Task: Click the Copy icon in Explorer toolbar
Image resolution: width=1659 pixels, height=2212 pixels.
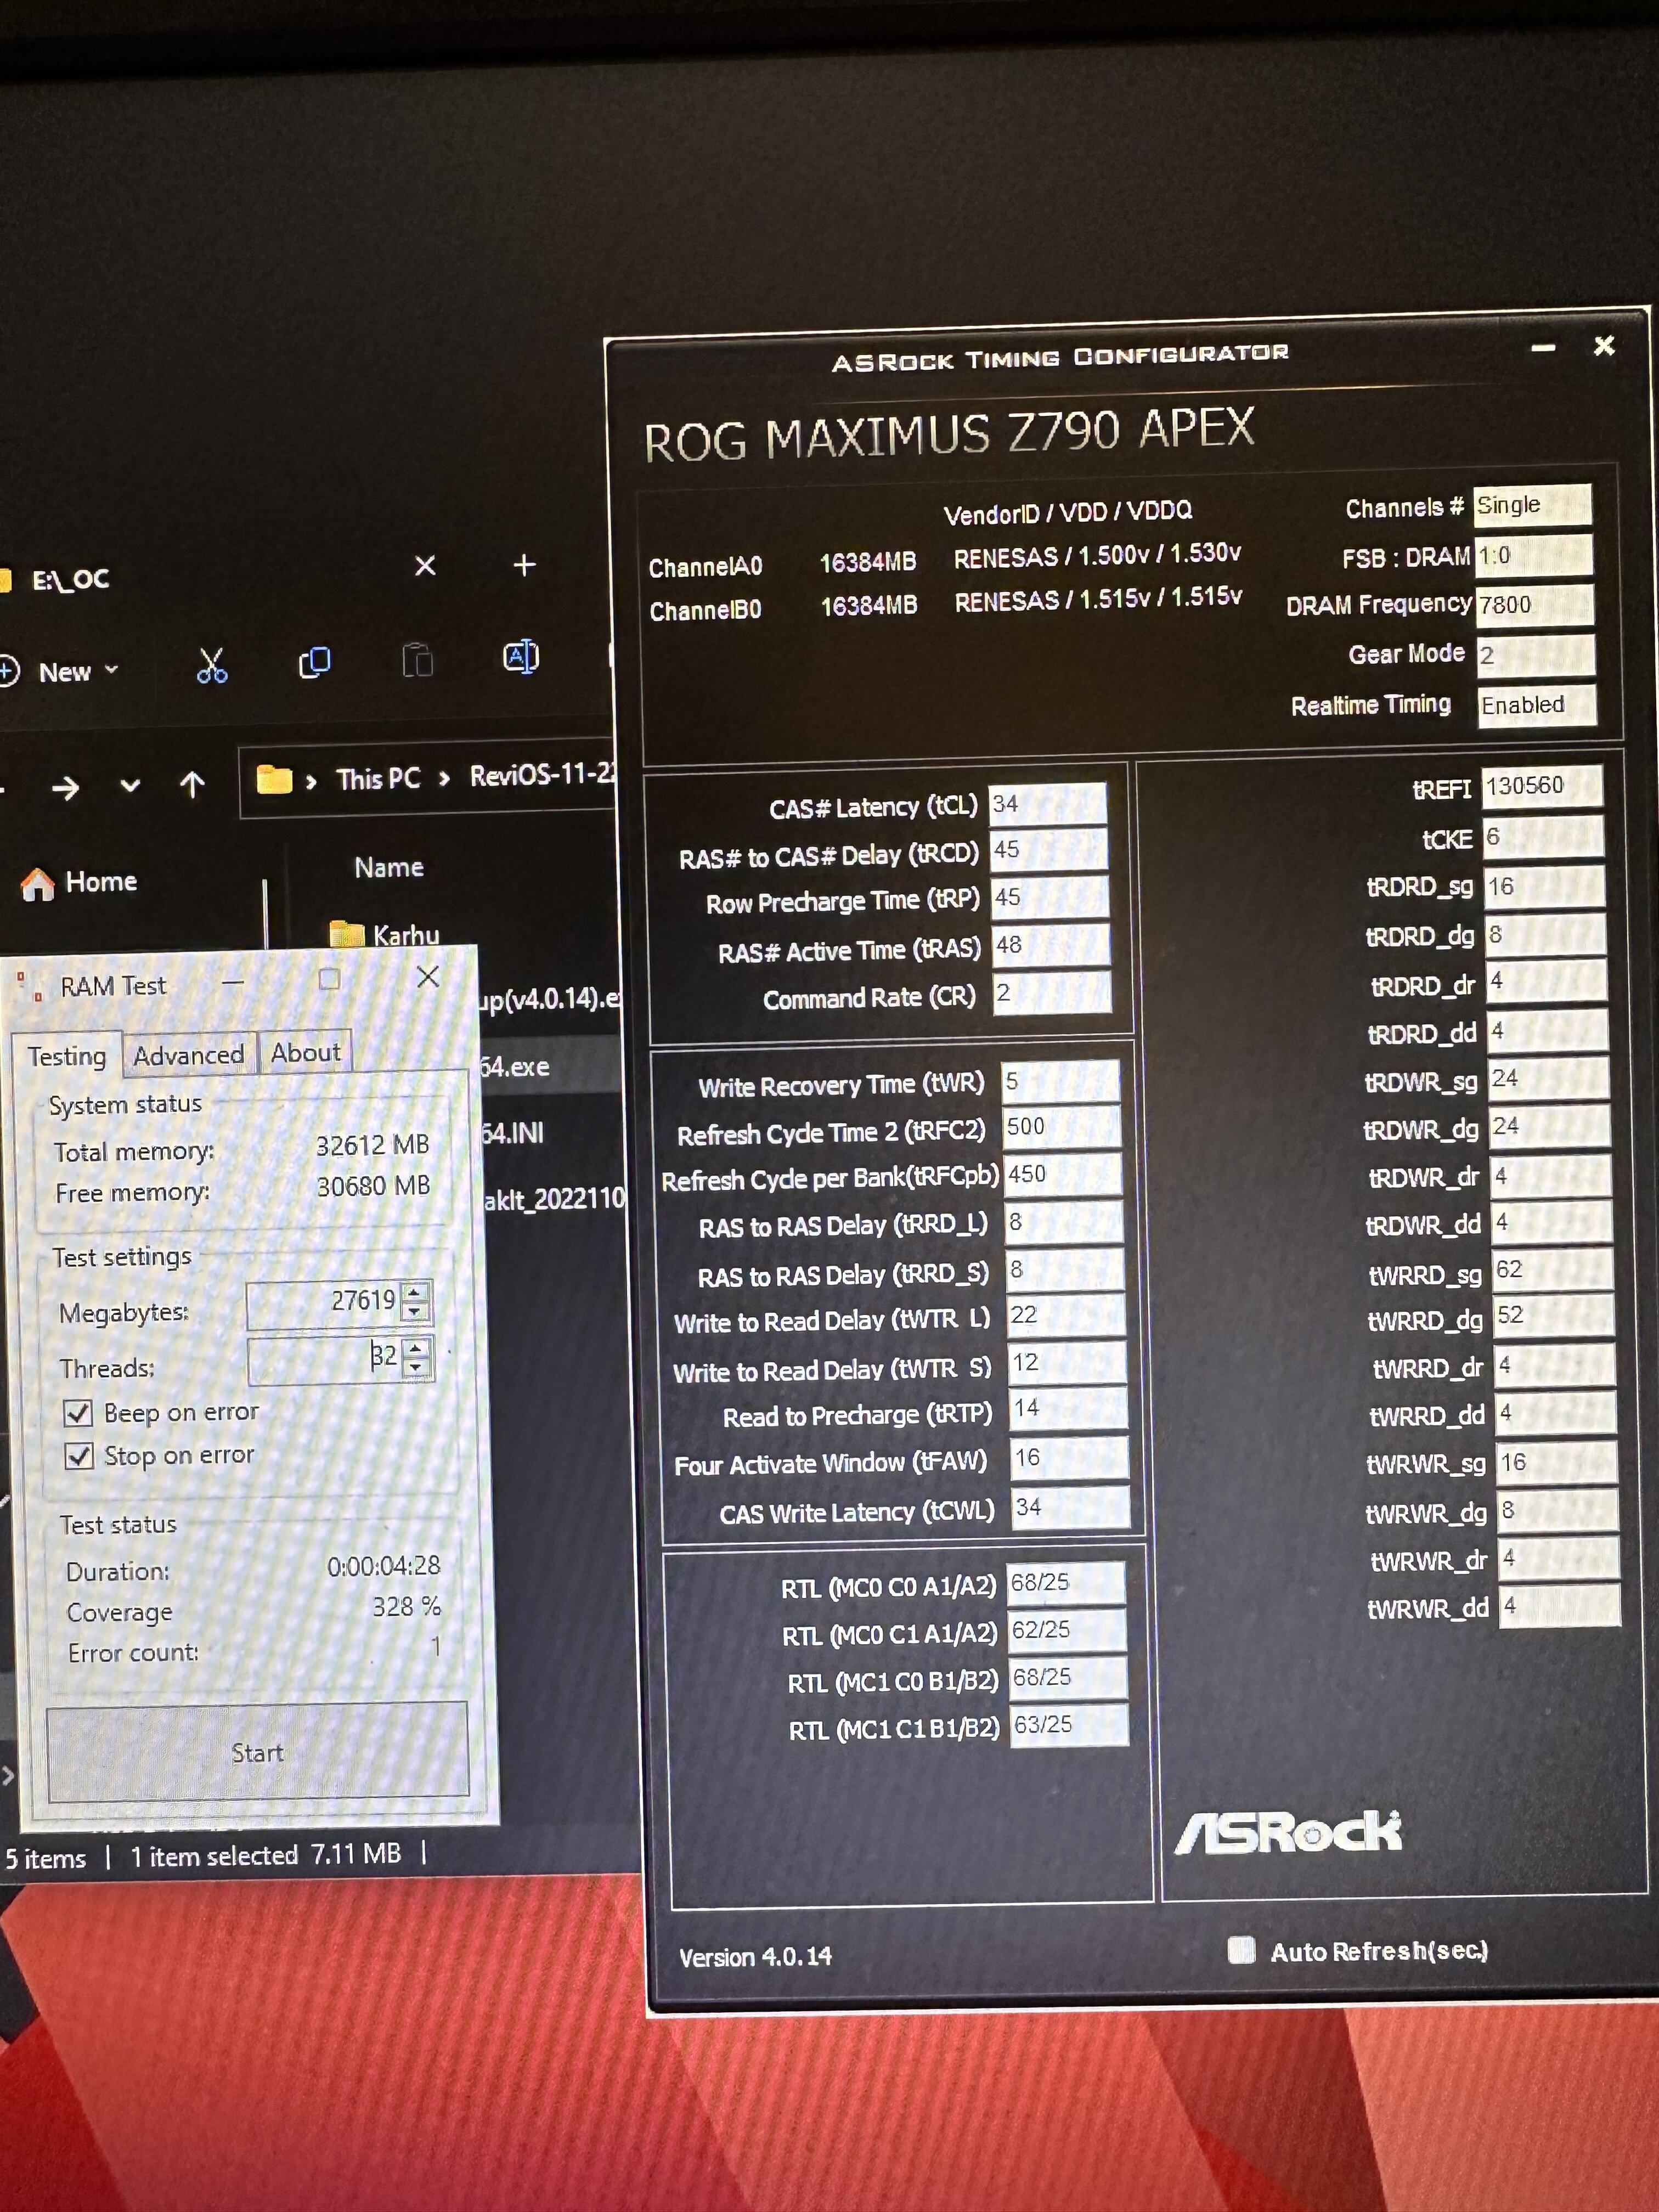Action: coord(314,662)
